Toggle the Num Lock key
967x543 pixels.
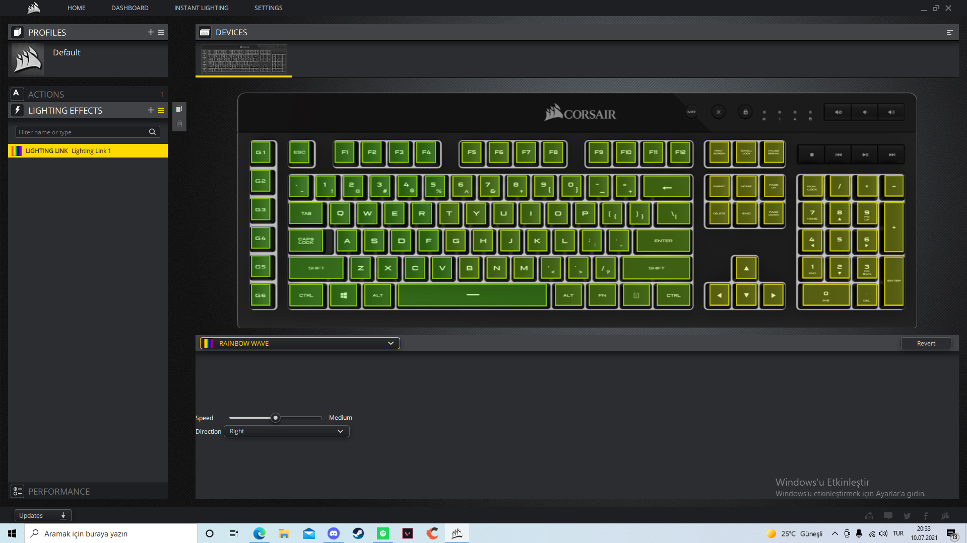click(x=812, y=187)
